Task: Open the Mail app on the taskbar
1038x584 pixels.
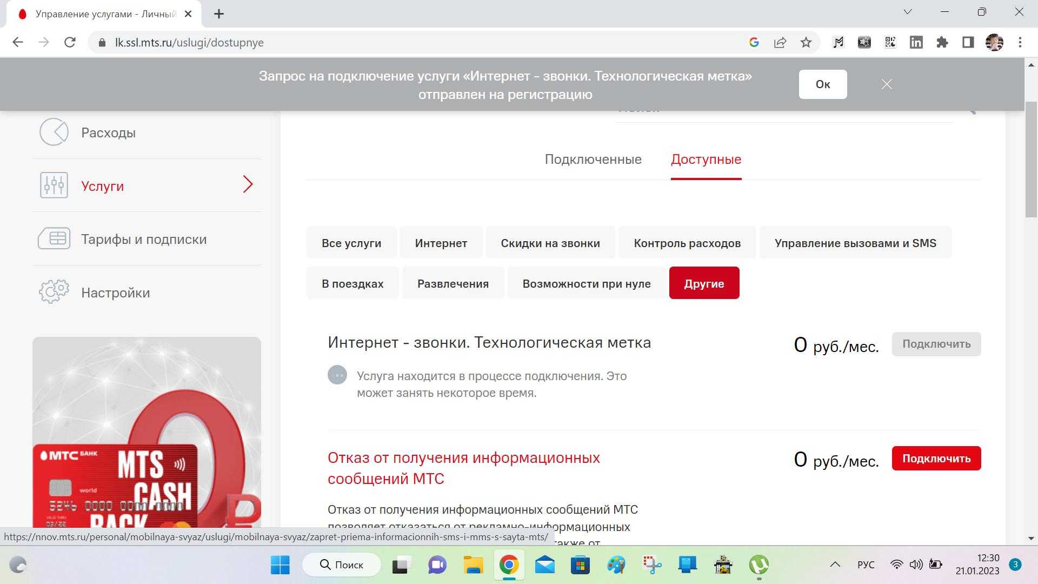Action: (x=544, y=565)
